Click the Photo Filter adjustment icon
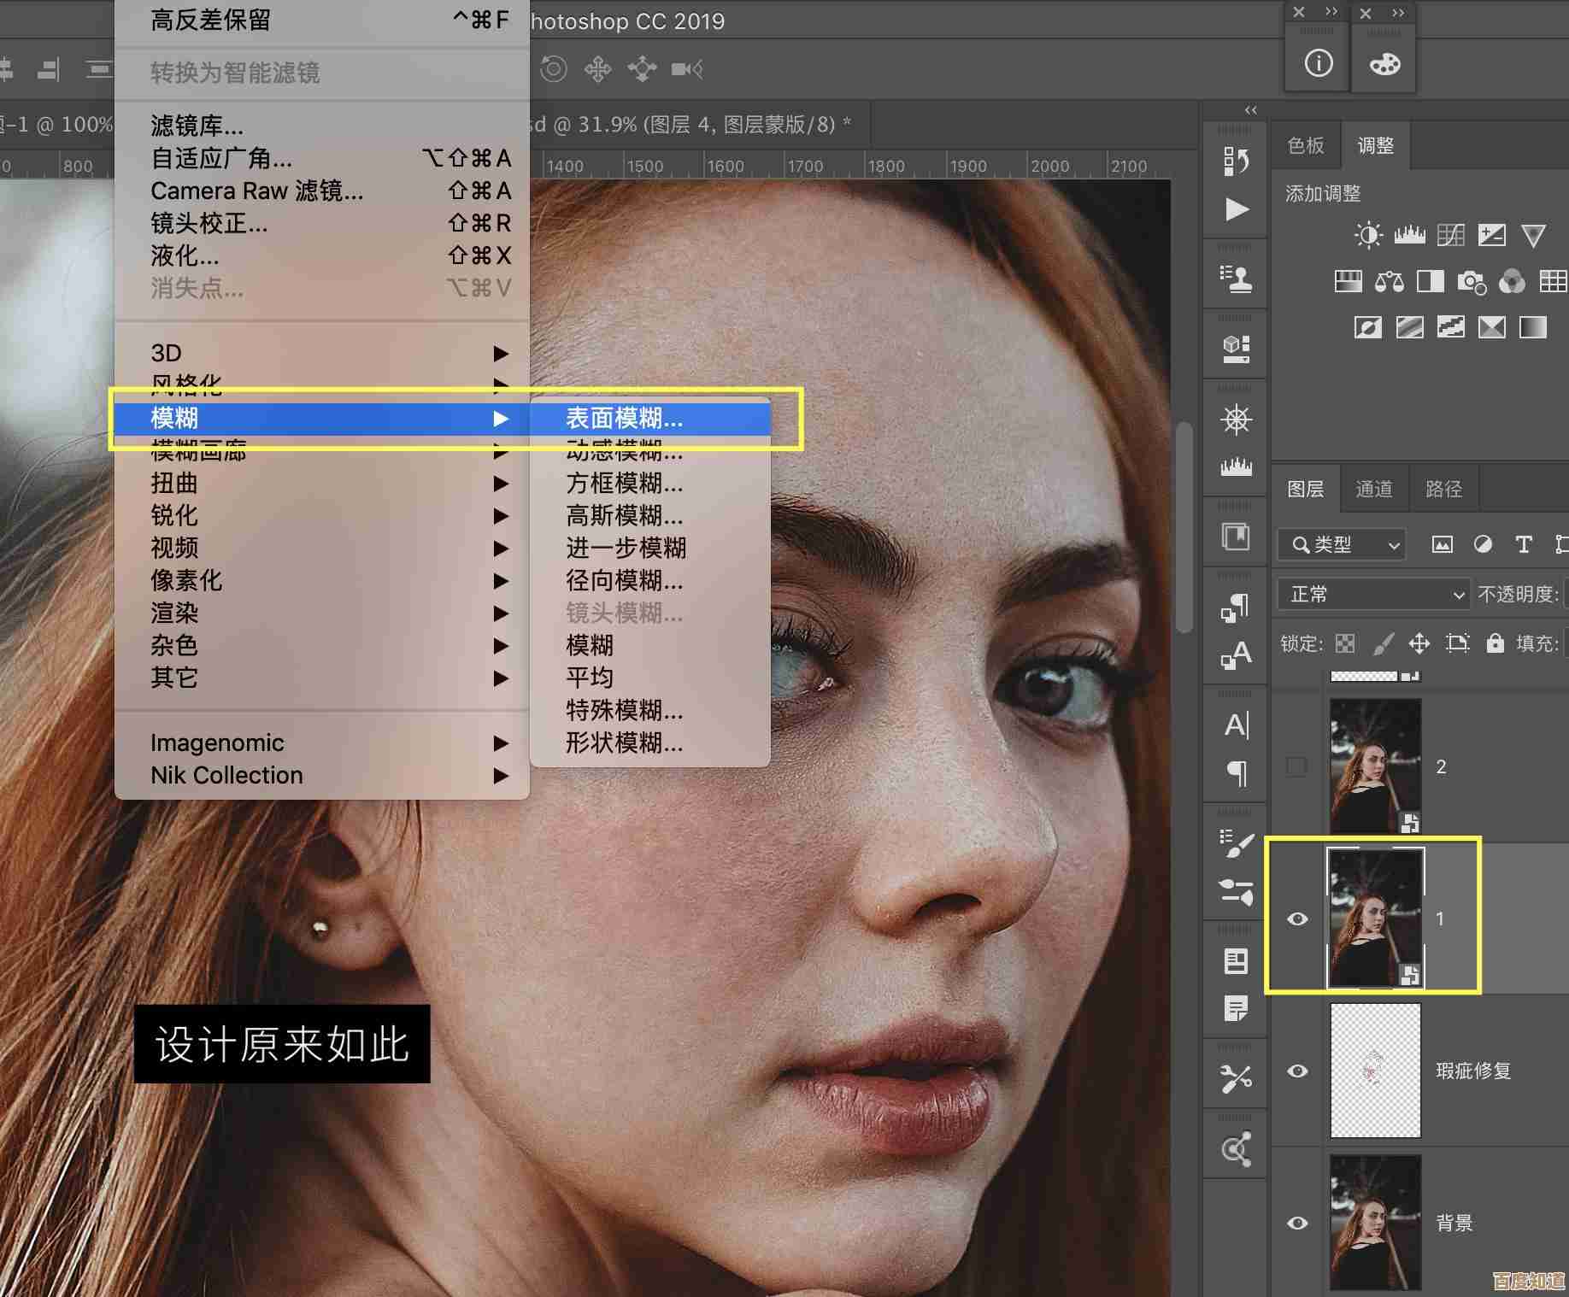The height and width of the screenshot is (1297, 1569). point(1472,283)
